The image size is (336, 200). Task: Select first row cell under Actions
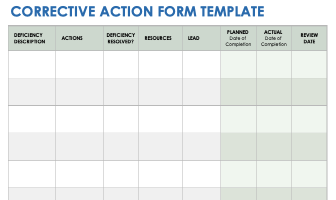[79, 64]
